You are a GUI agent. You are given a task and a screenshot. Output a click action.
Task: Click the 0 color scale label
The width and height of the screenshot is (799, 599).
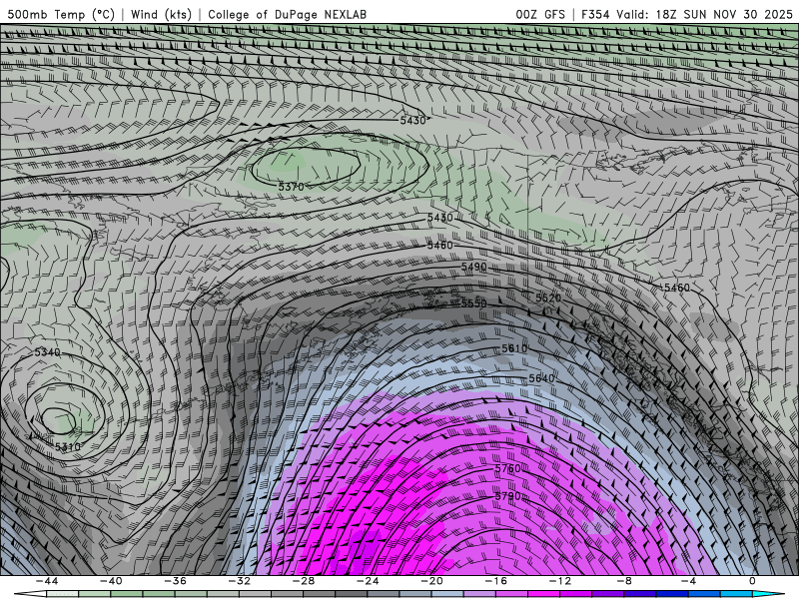(753, 581)
